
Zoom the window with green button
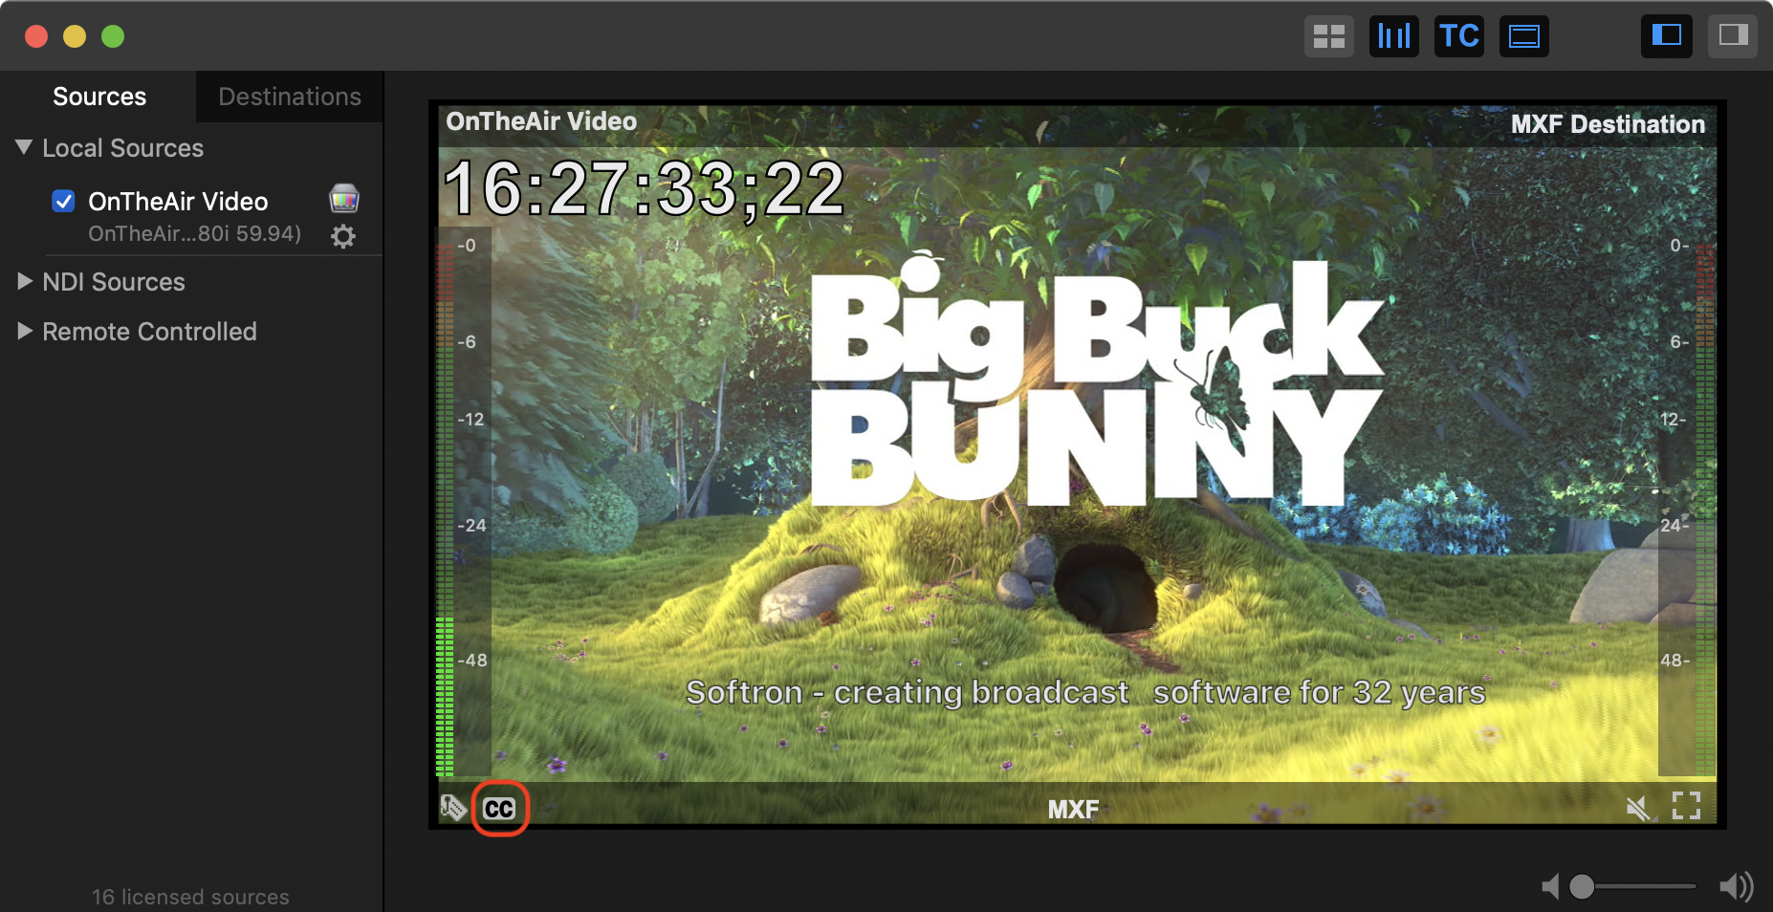click(x=113, y=36)
